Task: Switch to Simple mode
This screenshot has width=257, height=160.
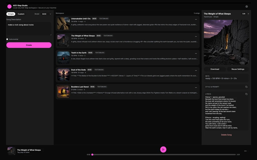Action: tap(11, 14)
